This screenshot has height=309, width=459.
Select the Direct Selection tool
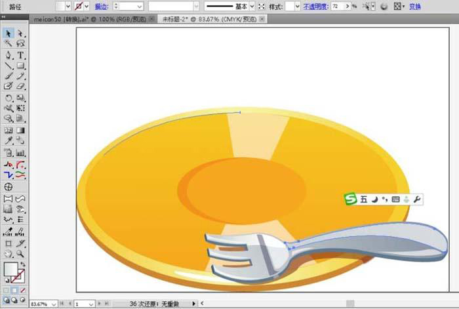(x=20, y=33)
